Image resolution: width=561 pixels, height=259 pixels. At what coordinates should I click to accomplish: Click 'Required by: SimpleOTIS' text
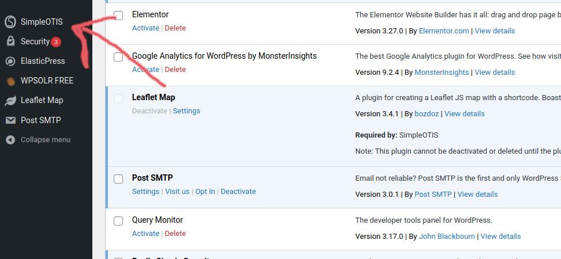[x=397, y=135]
